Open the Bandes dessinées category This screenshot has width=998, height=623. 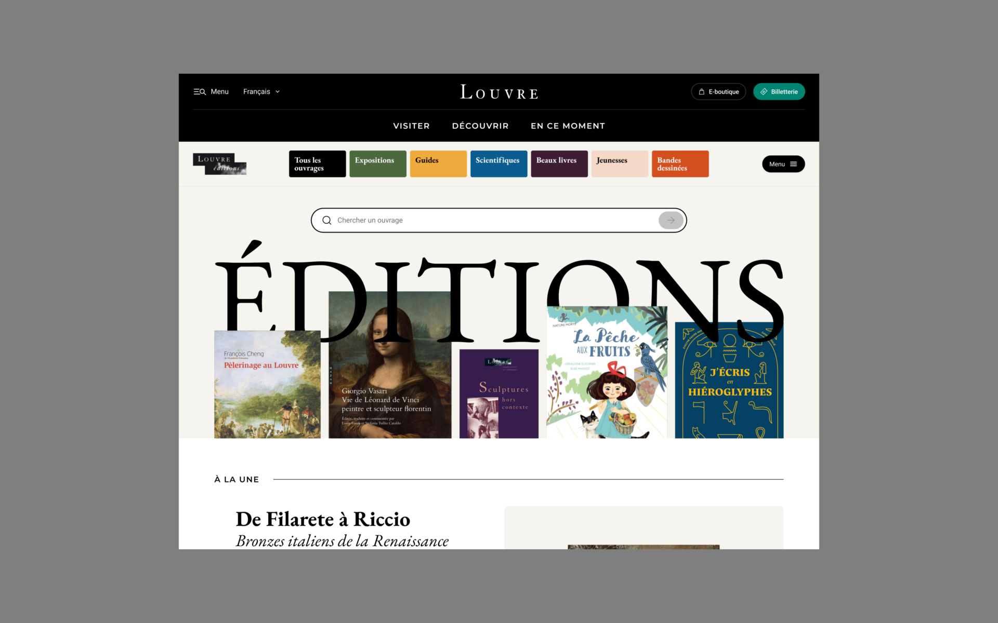pyautogui.click(x=680, y=164)
